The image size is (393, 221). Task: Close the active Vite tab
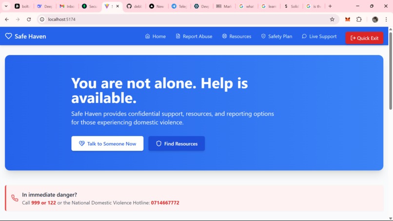tap(118, 6)
